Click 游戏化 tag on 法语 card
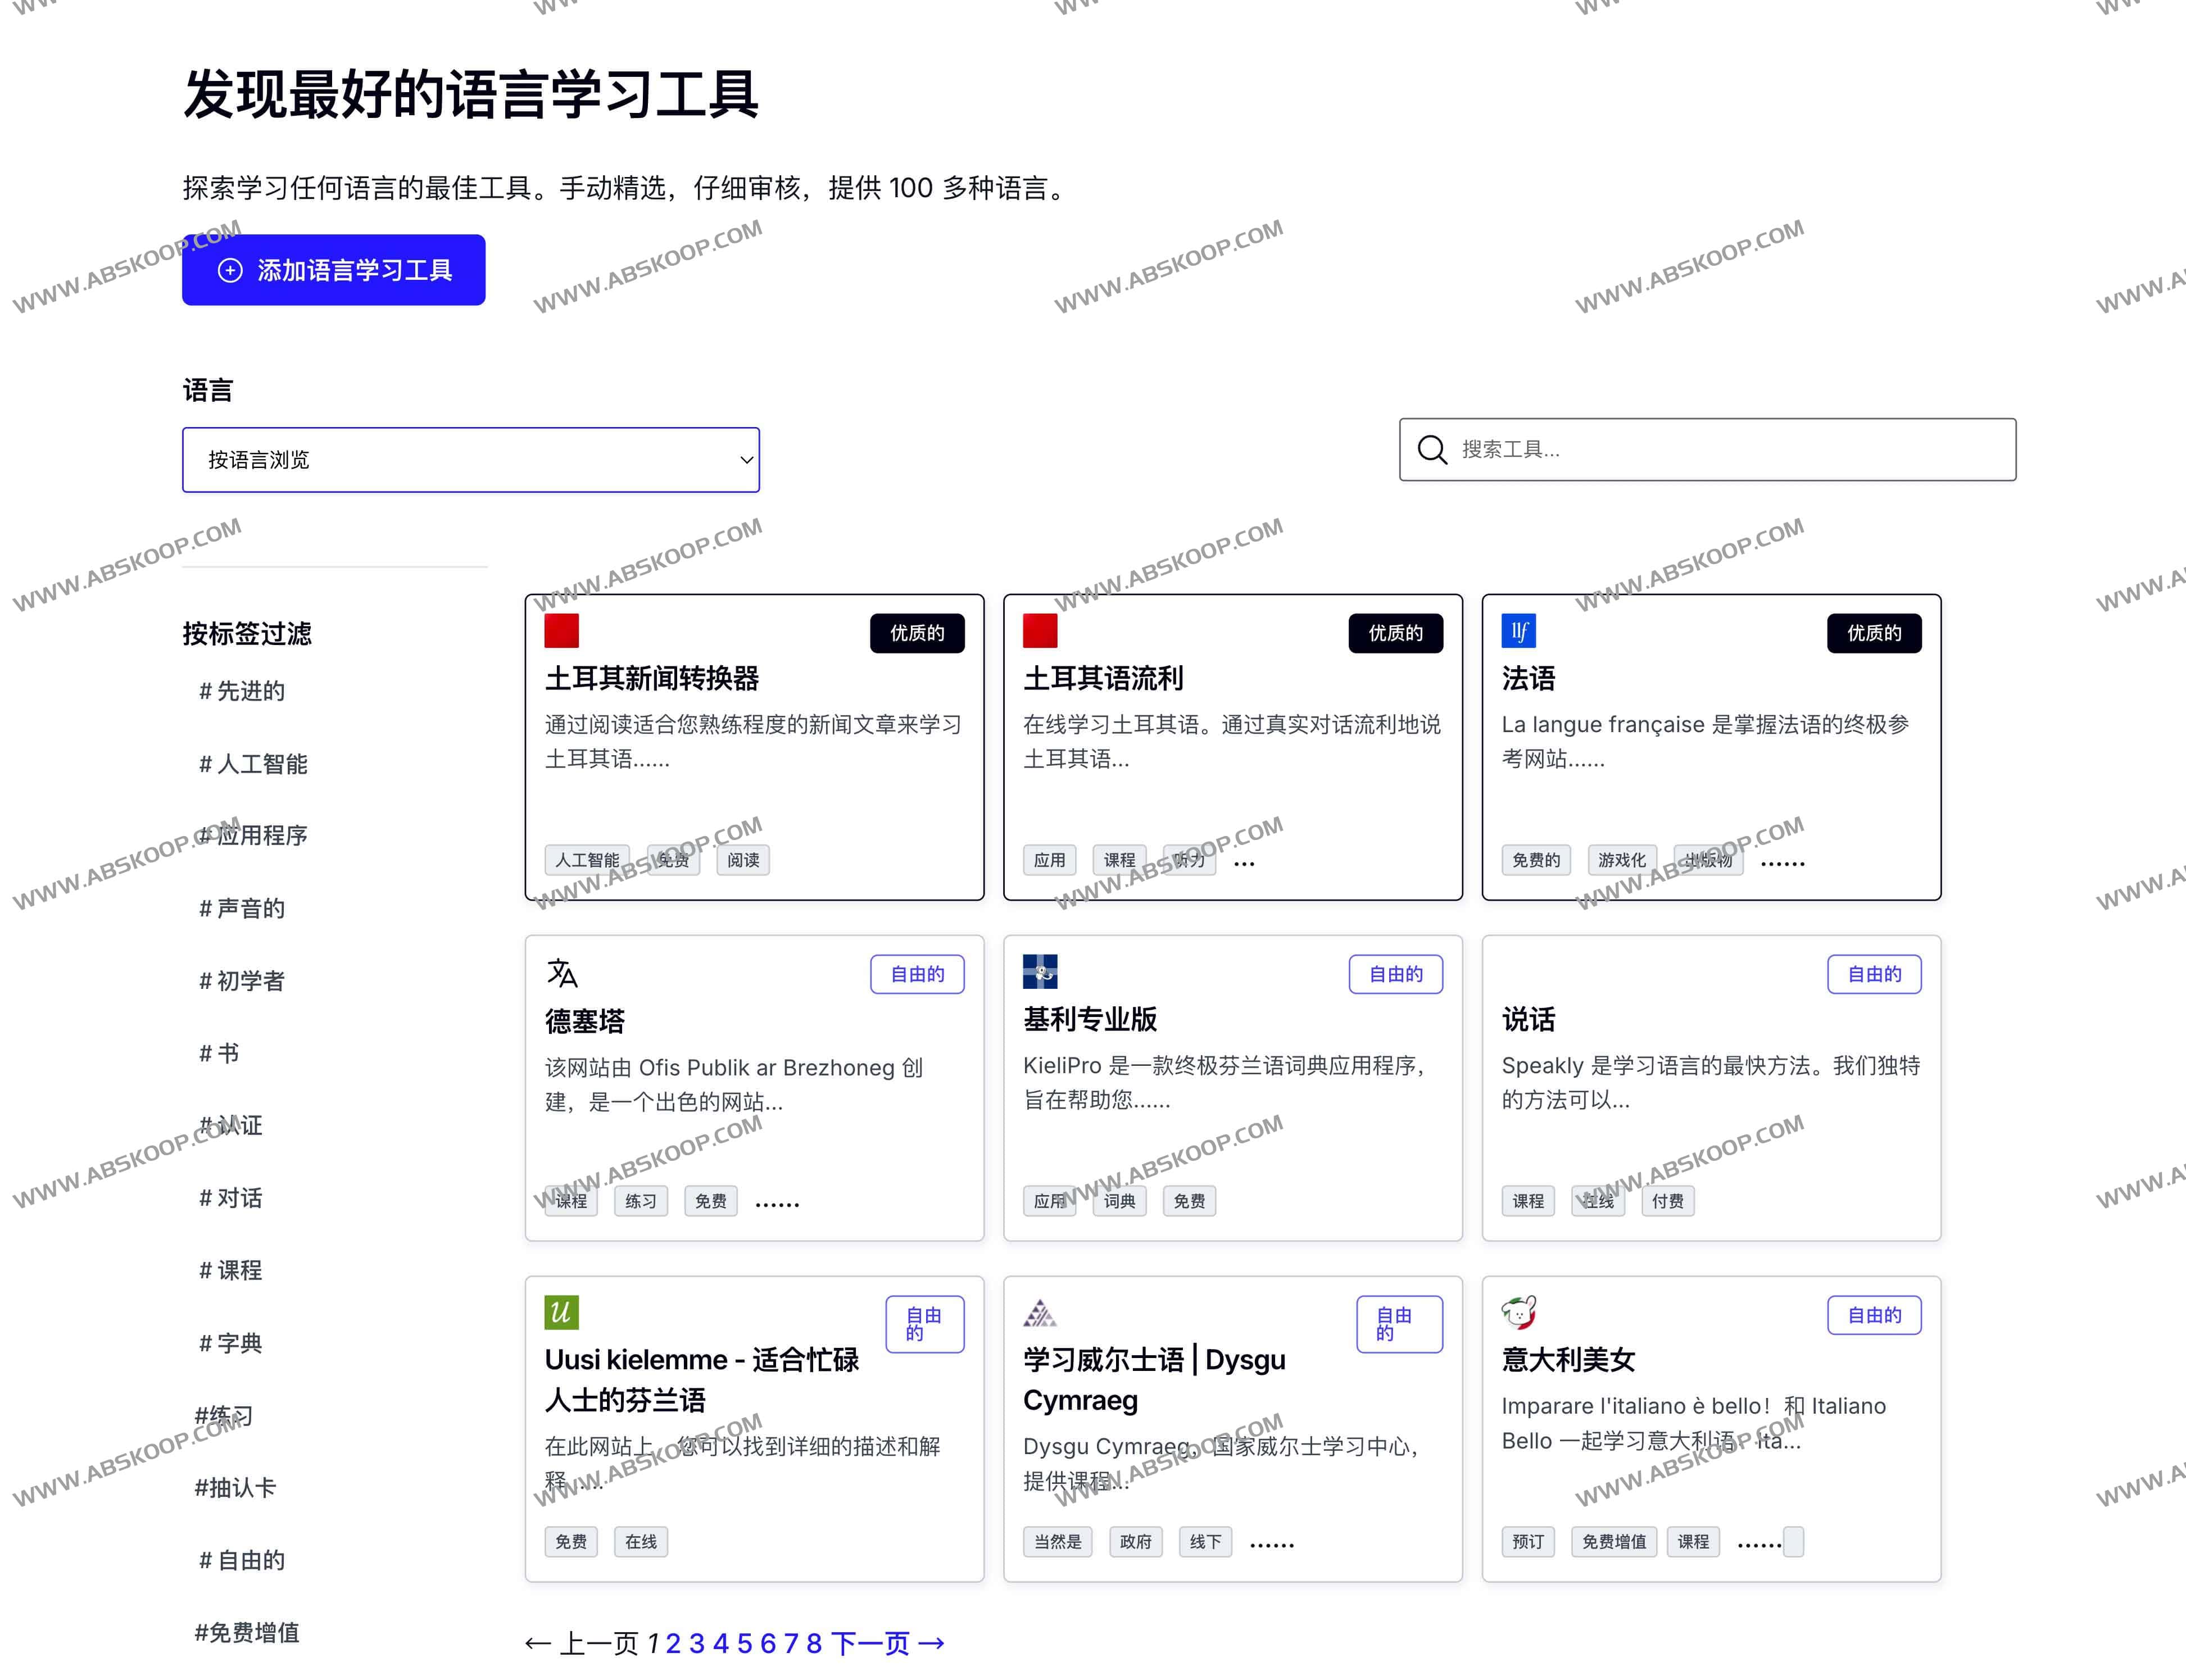Image resolution: width=2186 pixels, height=1680 pixels. point(1622,860)
